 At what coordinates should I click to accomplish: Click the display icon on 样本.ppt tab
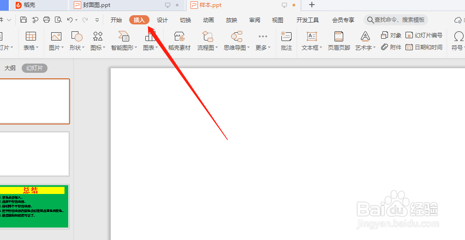coord(284,5)
